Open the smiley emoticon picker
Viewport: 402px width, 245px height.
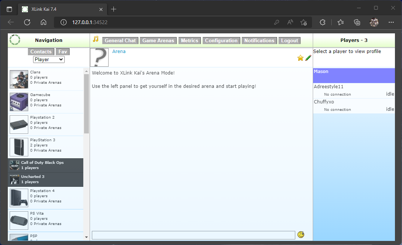(x=301, y=235)
